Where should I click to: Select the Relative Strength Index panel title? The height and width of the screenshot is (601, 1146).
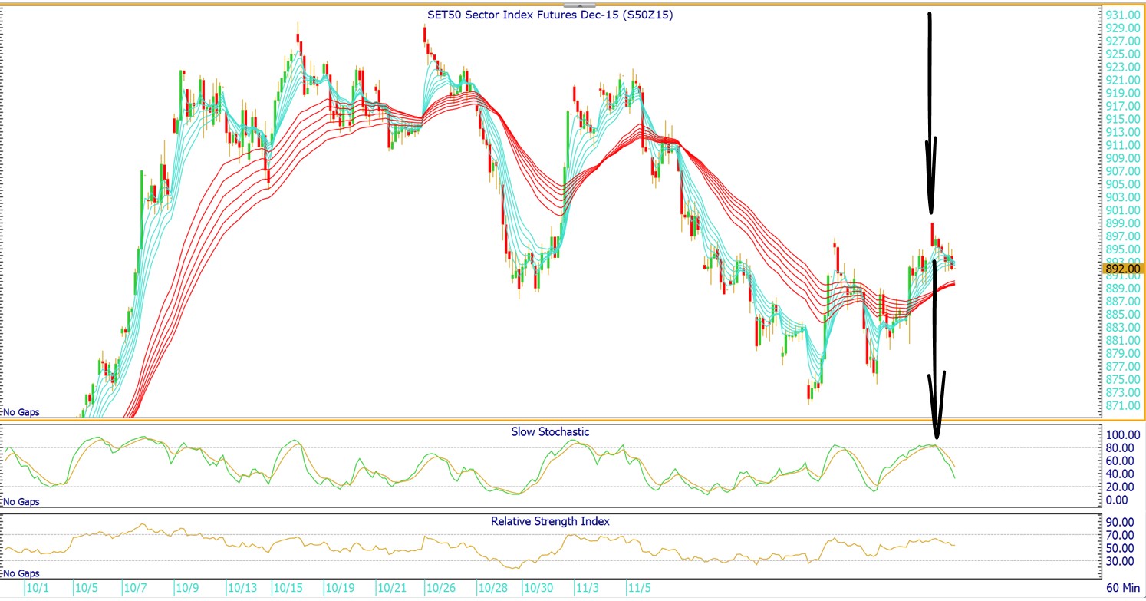[x=550, y=521]
